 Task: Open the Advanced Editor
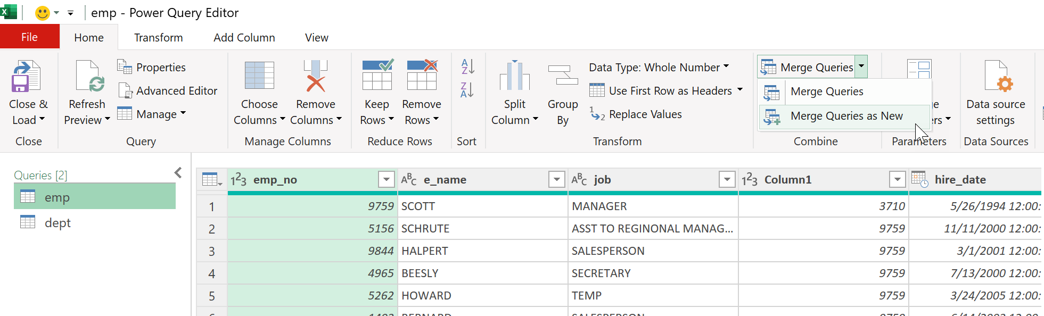(x=167, y=91)
